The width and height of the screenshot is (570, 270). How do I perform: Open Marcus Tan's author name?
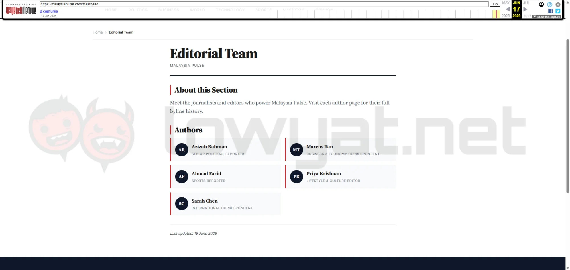pyautogui.click(x=319, y=147)
